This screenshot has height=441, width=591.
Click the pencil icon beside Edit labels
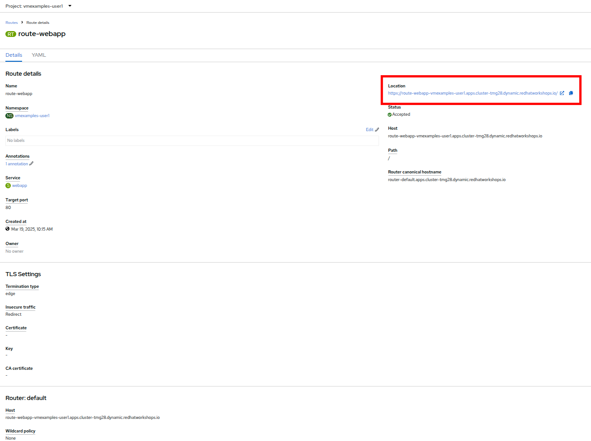click(377, 130)
